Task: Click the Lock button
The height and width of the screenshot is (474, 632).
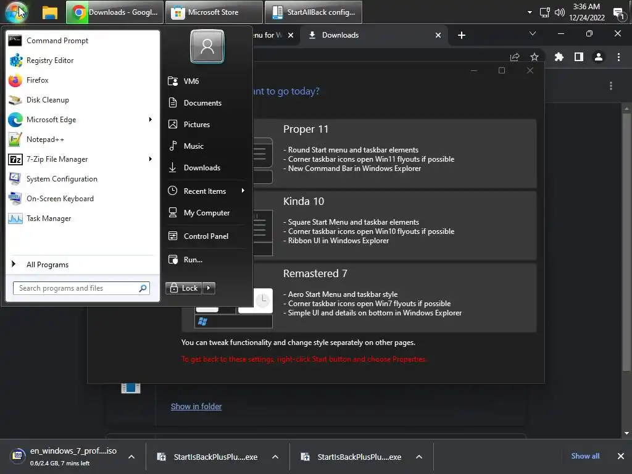Action: (x=184, y=288)
